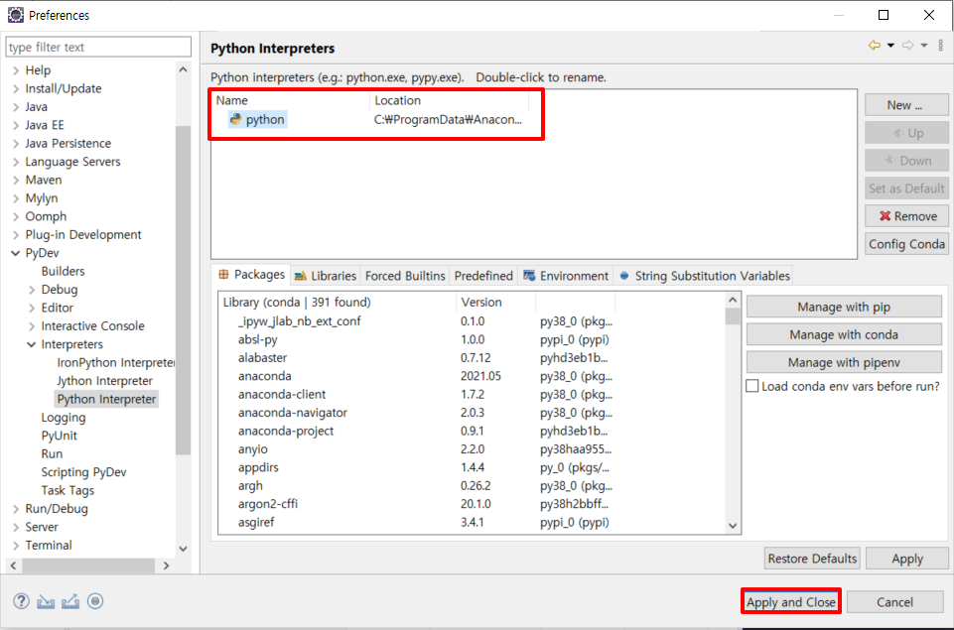Click the Help question mark icon
Image resolution: width=954 pixels, height=630 pixels.
(21, 601)
